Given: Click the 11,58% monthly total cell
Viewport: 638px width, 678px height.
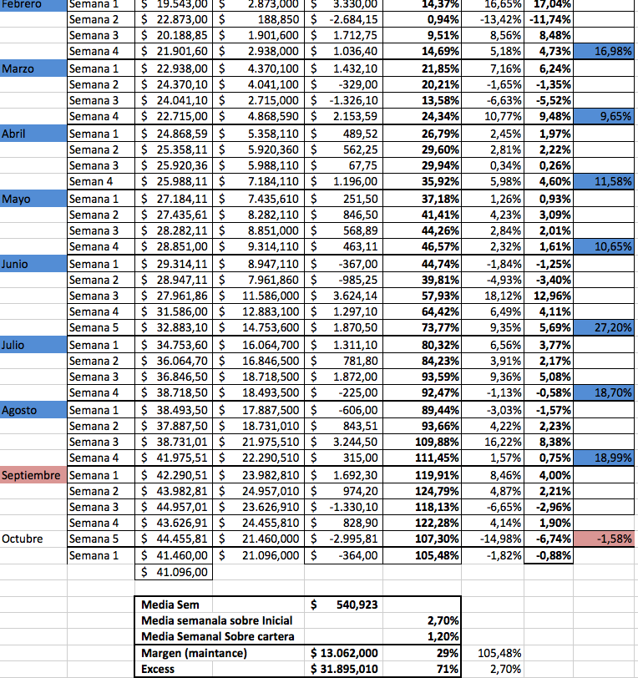Looking at the screenshot, I should [604, 181].
